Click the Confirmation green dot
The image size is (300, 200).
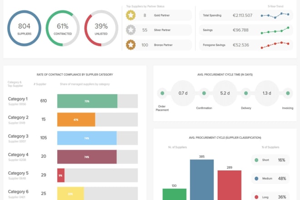pos(204,93)
